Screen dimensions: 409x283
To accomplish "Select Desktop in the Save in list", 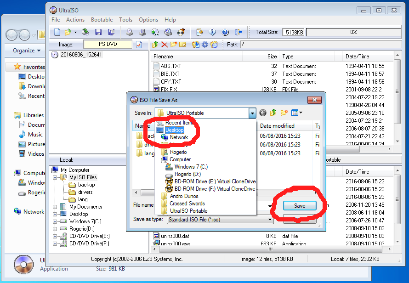I will [174, 130].
